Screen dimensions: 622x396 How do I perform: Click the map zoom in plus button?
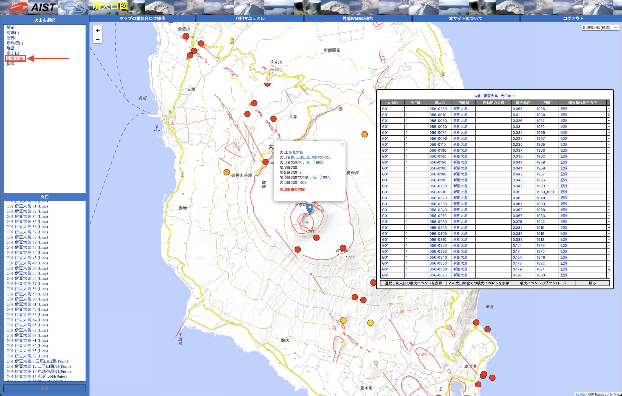(97, 30)
